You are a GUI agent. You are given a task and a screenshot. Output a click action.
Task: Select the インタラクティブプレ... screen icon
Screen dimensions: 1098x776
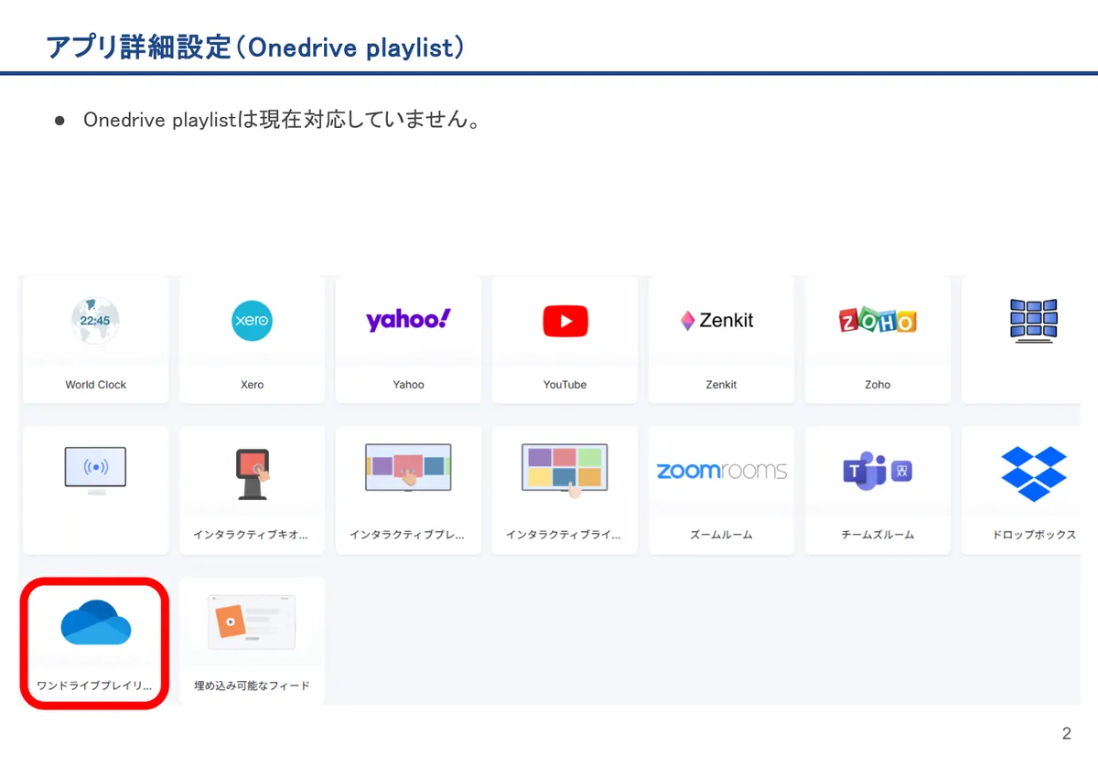pyautogui.click(x=408, y=468)
